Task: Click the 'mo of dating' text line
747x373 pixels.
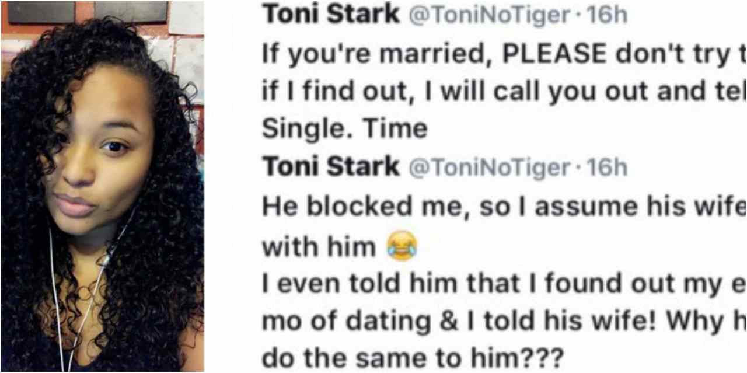Action: coord(504,322)
